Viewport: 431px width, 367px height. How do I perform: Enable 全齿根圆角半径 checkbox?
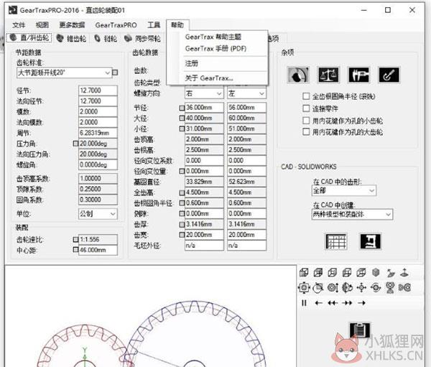(306, 96)
